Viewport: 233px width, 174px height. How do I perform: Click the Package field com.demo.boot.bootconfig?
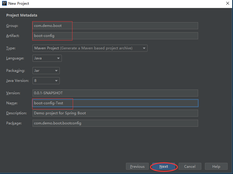click(115, 123)
